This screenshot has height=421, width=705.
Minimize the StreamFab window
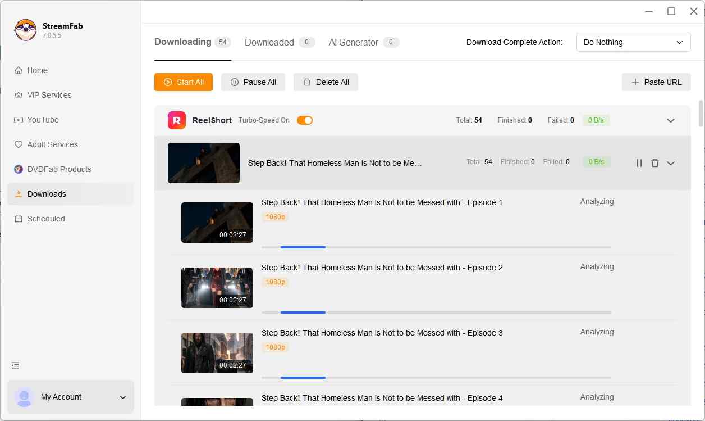[x=649, y=11]
